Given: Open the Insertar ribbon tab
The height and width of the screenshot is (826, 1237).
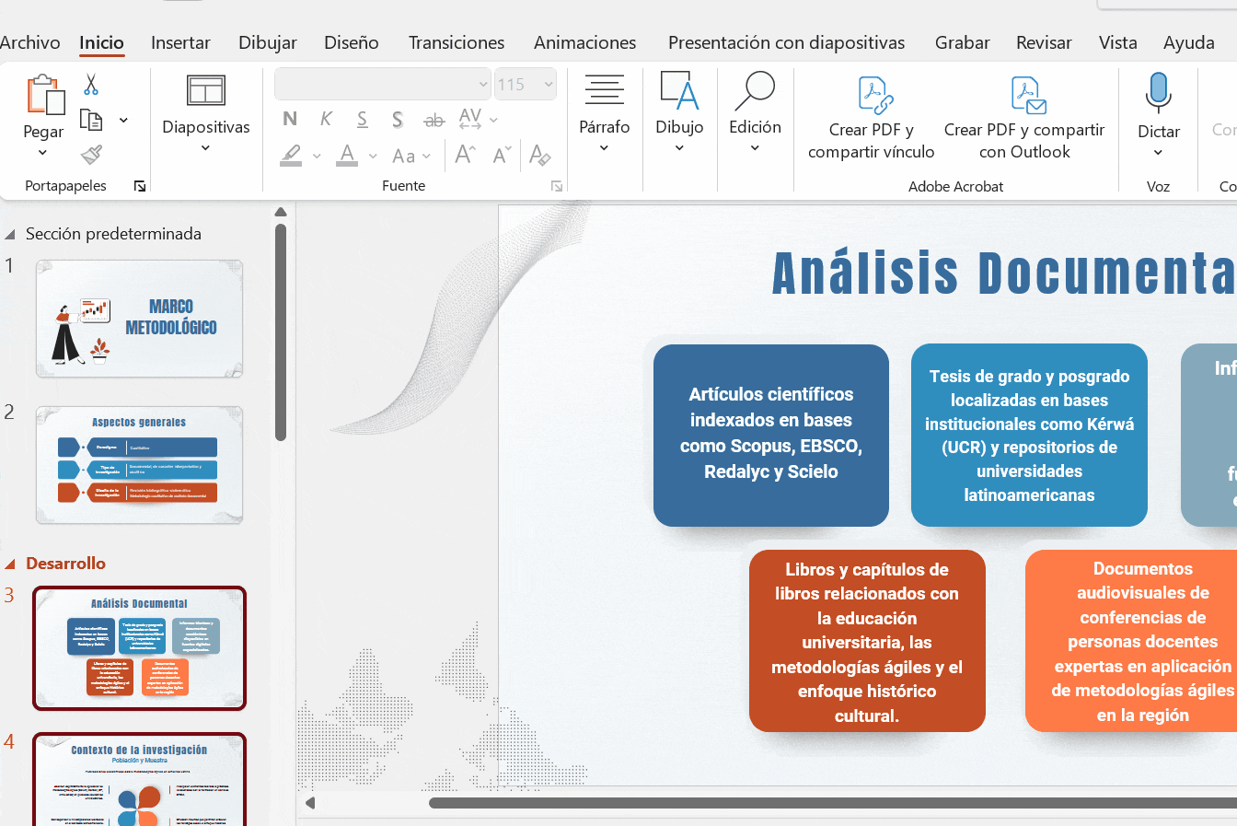Looking at the screenshot, I should [180, 42].
